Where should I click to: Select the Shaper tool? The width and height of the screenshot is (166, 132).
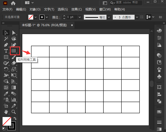(x=6, y=63)
